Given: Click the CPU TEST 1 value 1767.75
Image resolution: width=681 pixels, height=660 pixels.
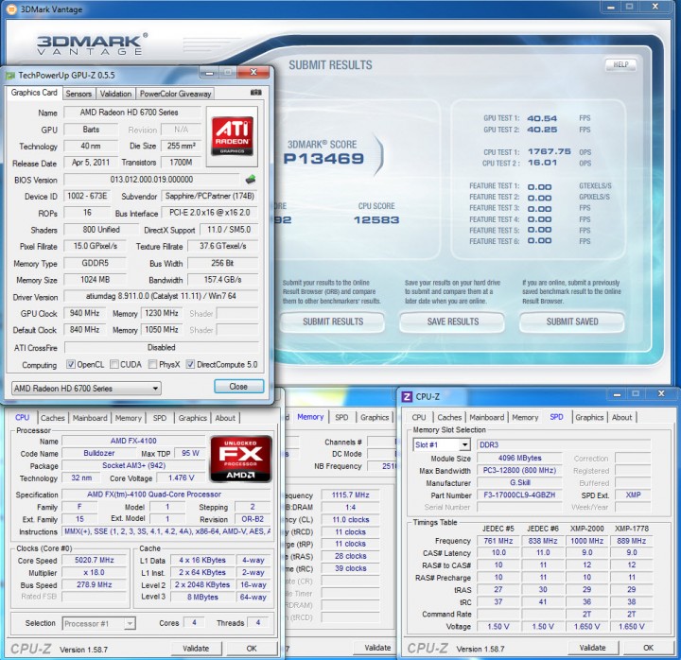Looking at the screenshot, I should pyautogui.click(x=549, y=151).
